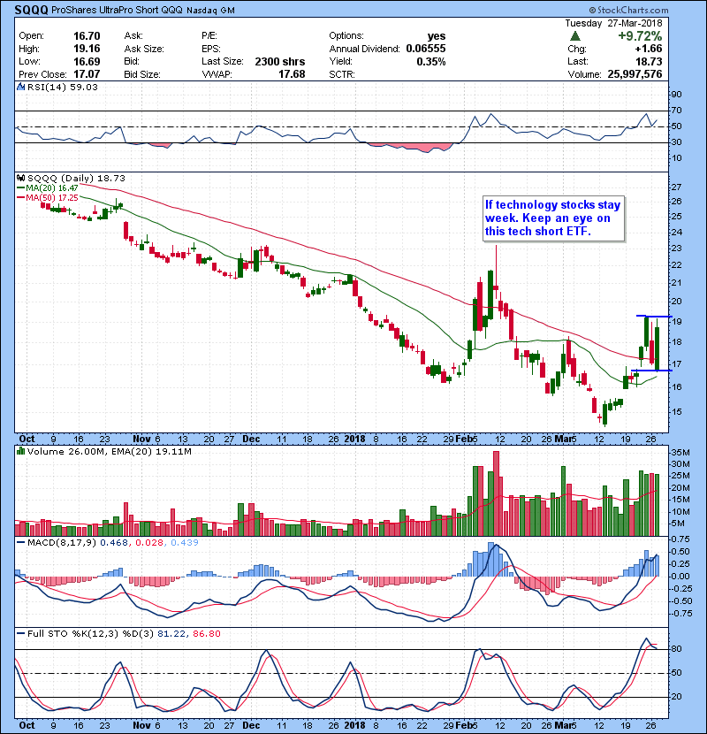Click the Dec label on the bottom date axis
707x734 pixels.
251,725
